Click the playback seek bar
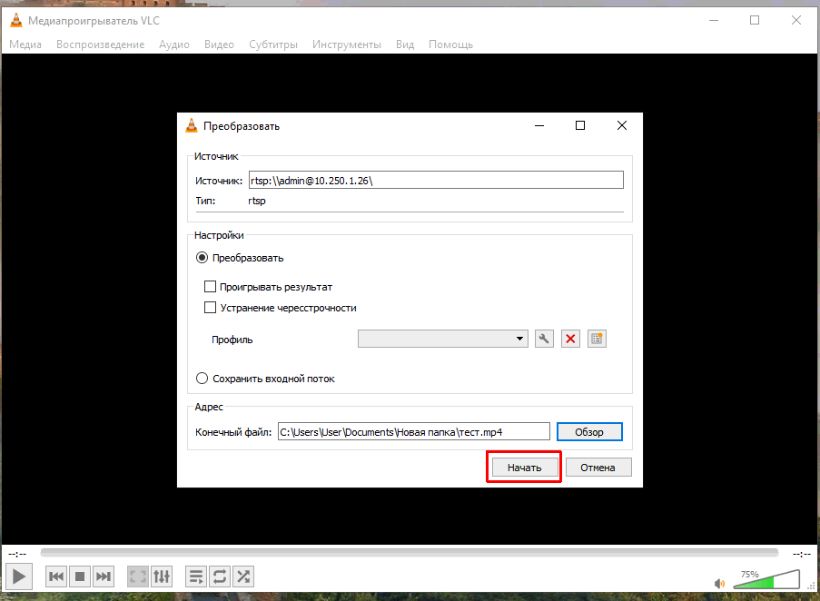The height and width of the screenshot is (601, 820). point(410,552)
